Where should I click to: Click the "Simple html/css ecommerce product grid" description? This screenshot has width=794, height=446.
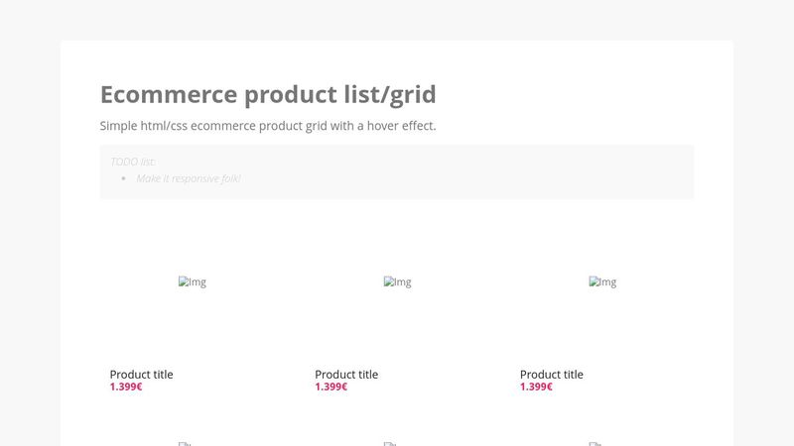(268, 126)
